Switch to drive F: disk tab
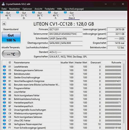 [x=56, y=15]
